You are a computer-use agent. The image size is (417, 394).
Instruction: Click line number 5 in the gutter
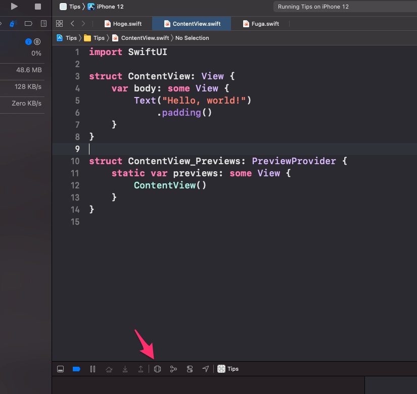point(77,101)
